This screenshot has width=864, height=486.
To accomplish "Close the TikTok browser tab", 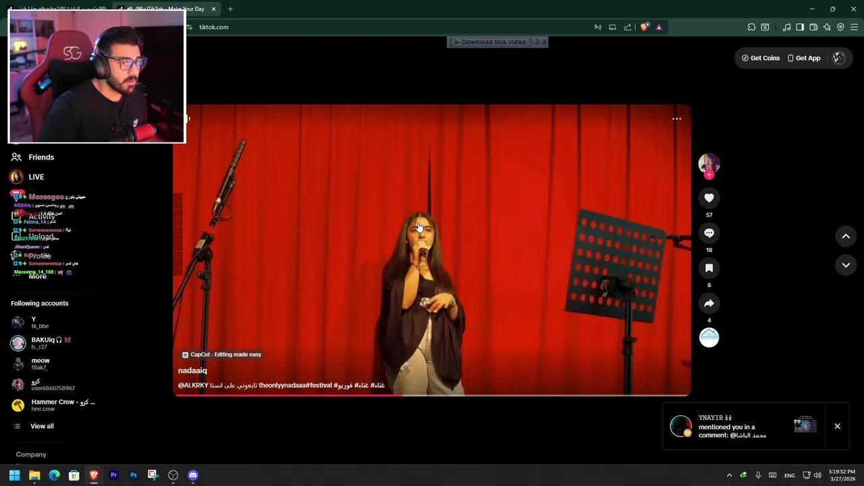I will tap(214, 9).
